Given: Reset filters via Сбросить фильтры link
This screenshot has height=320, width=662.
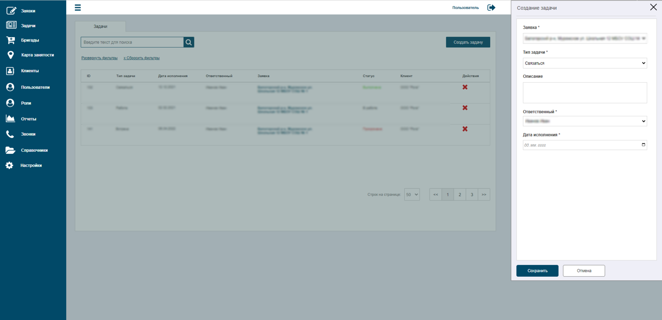Looking at the screenshot, I should (x=141, y=58).
